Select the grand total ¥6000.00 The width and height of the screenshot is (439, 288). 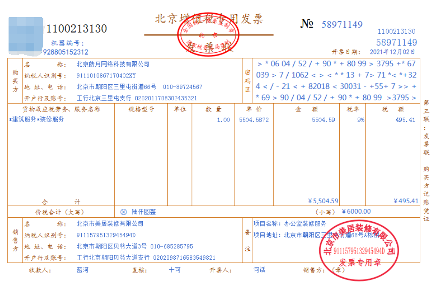tap(356, 211)
